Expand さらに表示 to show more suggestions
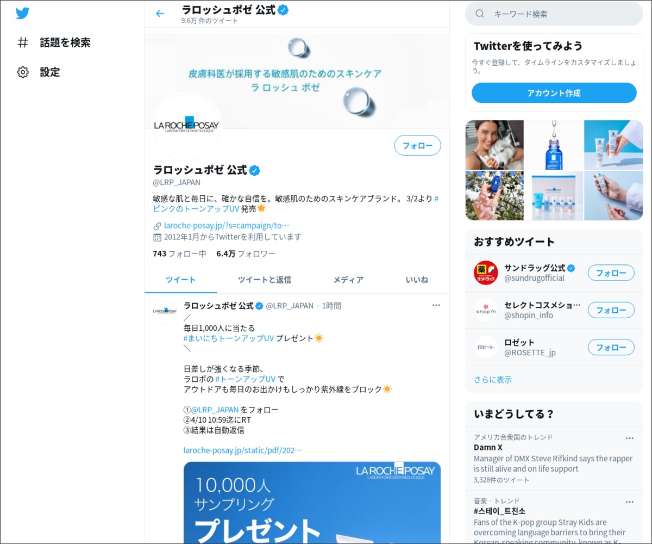The image size is (652, 544). coord(492,379)
